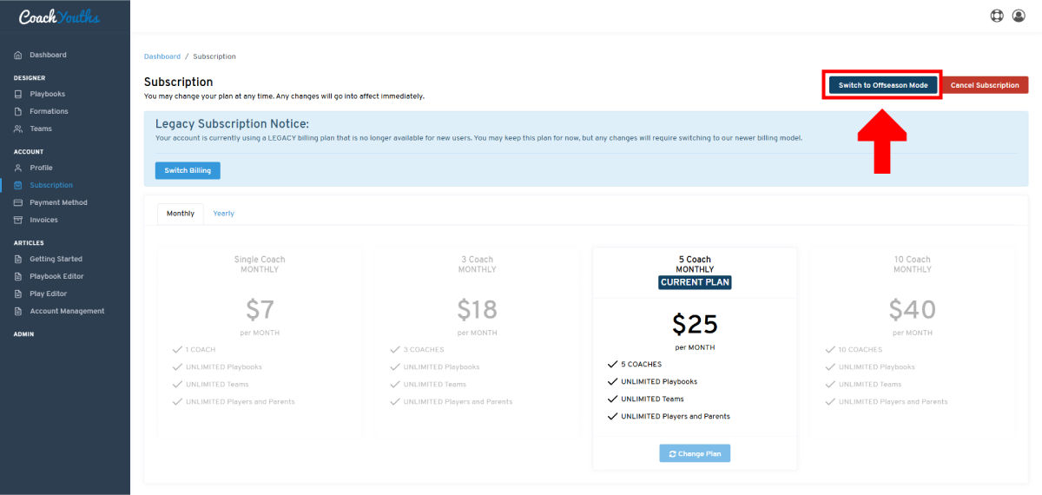Image resolution: width=1042 pixels, height=495 pixels.
Task: Click the refresh icon on Change Plan
Action: 673,453
